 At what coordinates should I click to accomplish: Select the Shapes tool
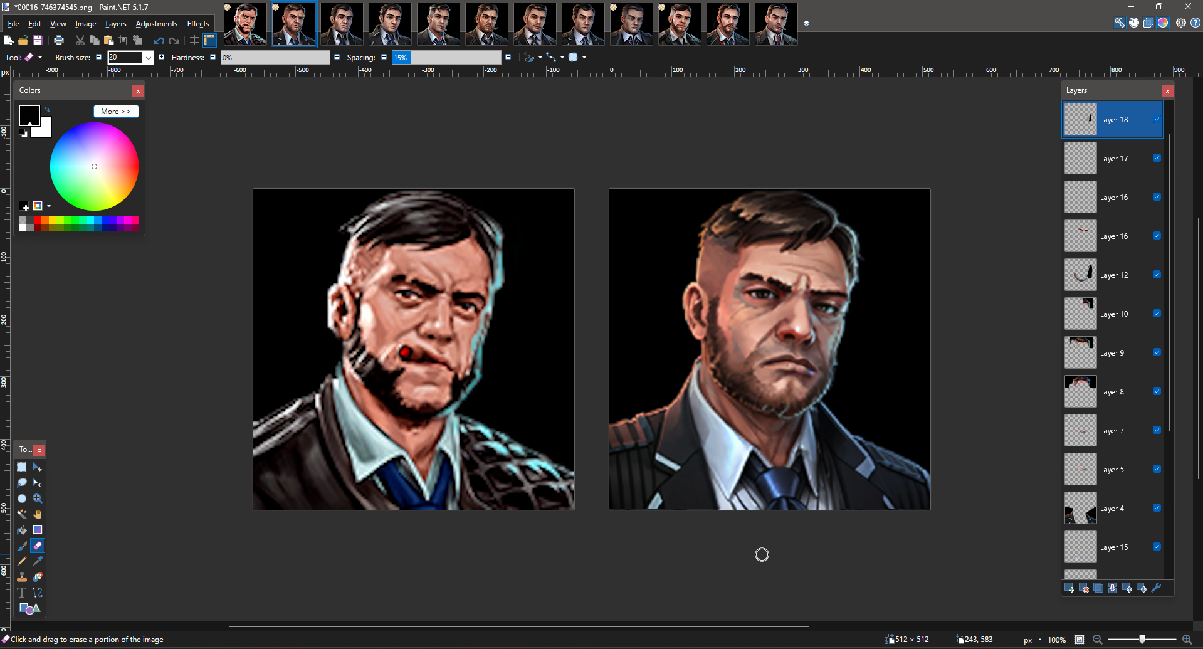(29, 608)
